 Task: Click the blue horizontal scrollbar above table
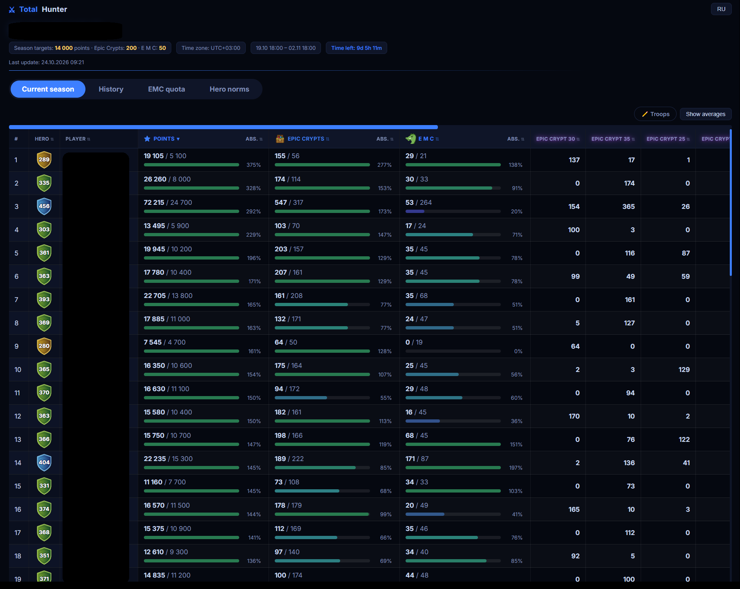pos(223,127)
